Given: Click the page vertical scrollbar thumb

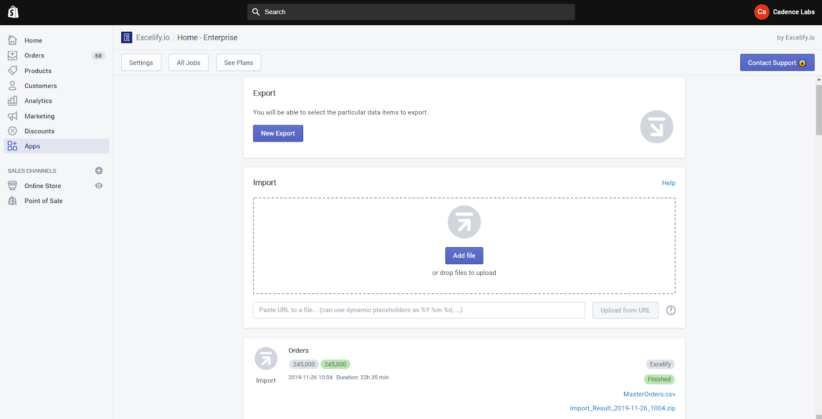Looking at the screenshot, I should pos(819,110).
